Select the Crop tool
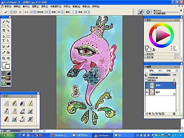184x138 pixels. (4, 30)
